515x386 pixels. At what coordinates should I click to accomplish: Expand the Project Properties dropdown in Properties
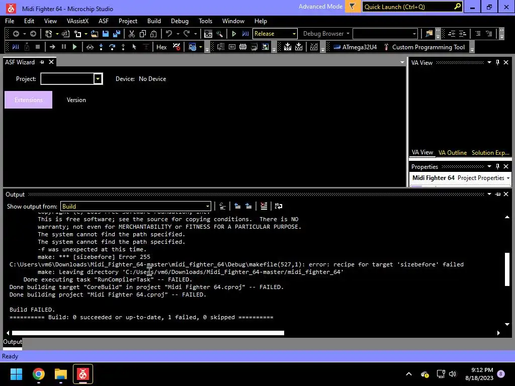[x=508, y=178]
